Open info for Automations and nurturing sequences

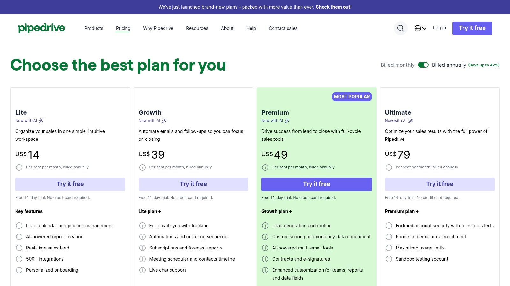142,237
